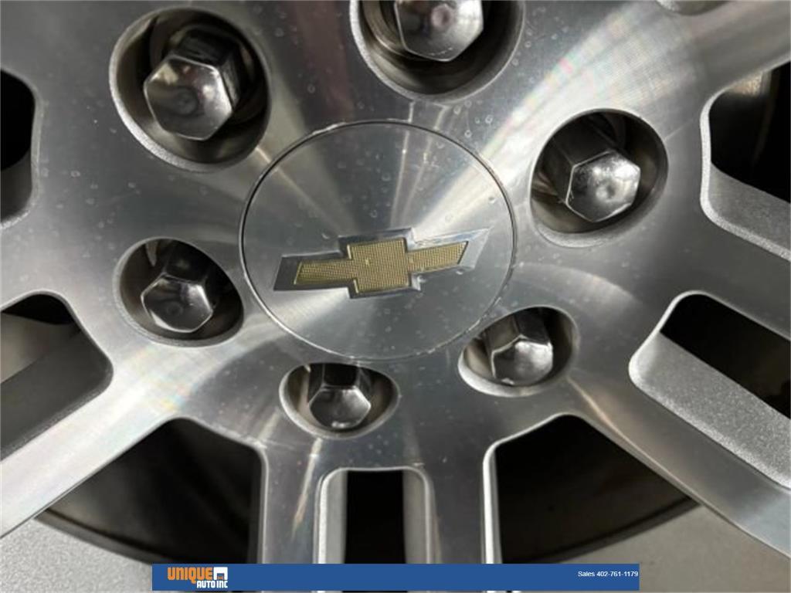Select the top-center lug nut

[436, 28]
